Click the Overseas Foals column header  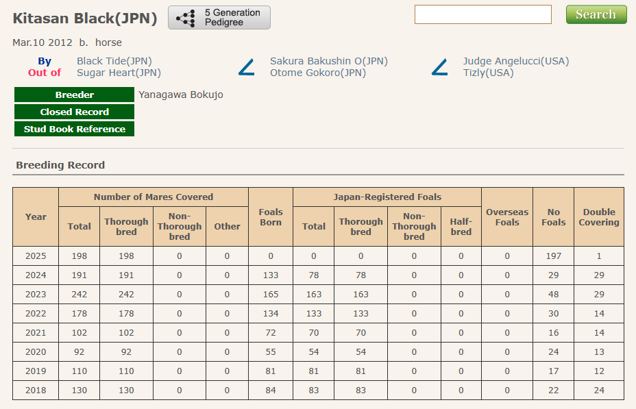coord(507,217)
